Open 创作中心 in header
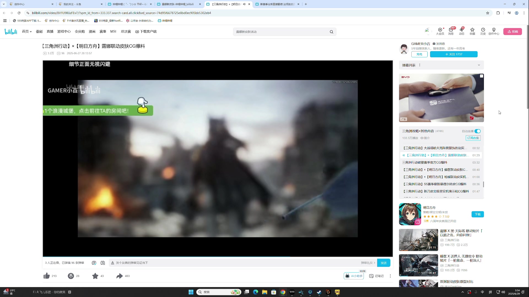The height and width of the screenshot is (297, 529). coord(494,31)
